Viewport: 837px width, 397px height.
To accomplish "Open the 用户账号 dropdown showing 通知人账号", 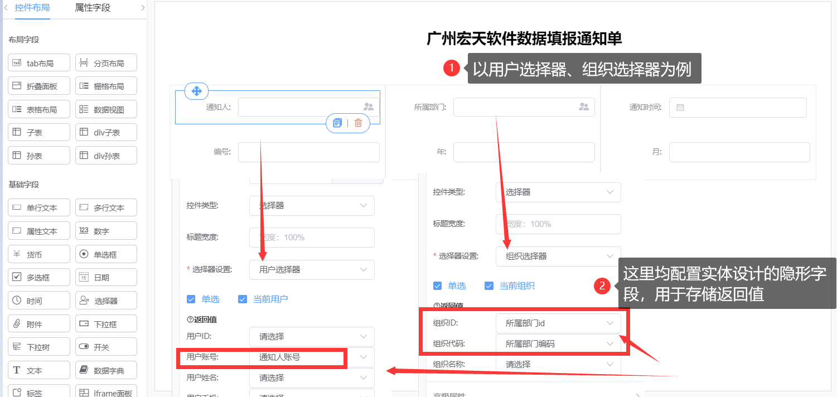I will 312,357.
